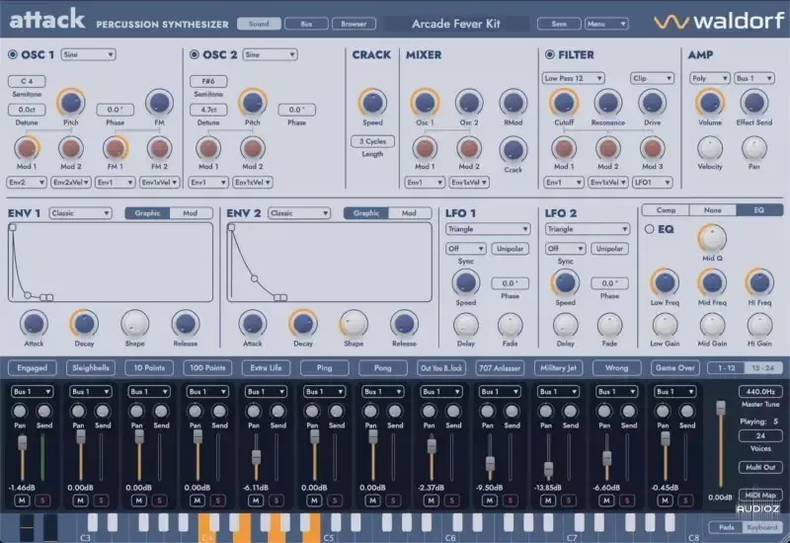Adjust the master volume fader

pos(721,408)
